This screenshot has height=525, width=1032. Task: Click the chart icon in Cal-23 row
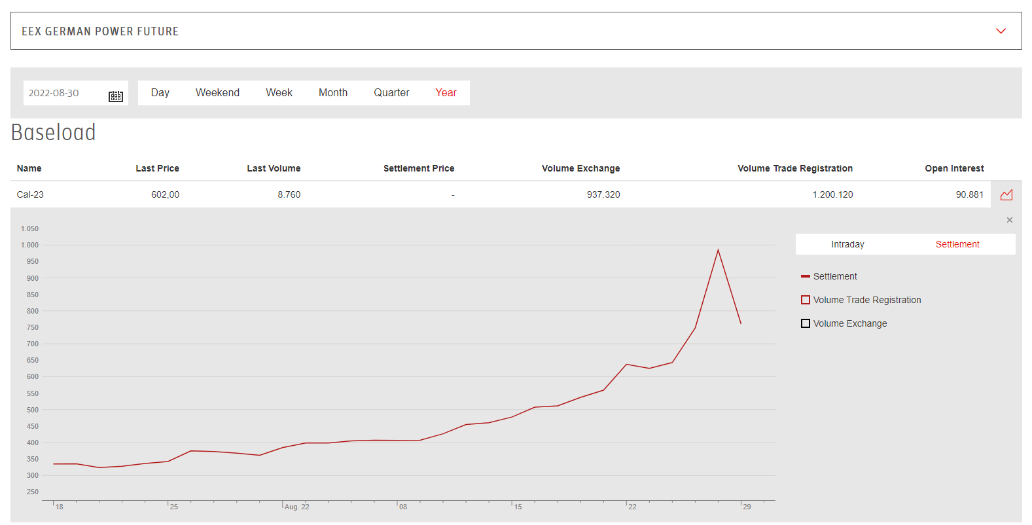click(x=1006, y=194)
